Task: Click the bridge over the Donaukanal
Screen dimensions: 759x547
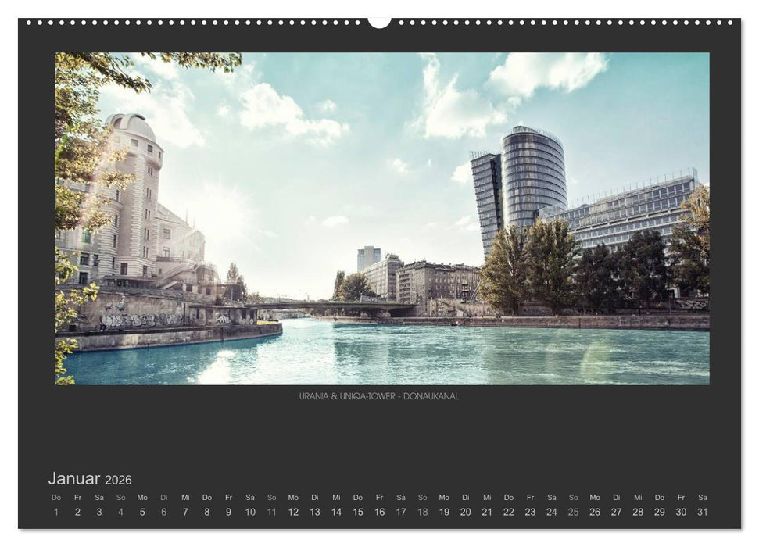Action: [336, 305]
